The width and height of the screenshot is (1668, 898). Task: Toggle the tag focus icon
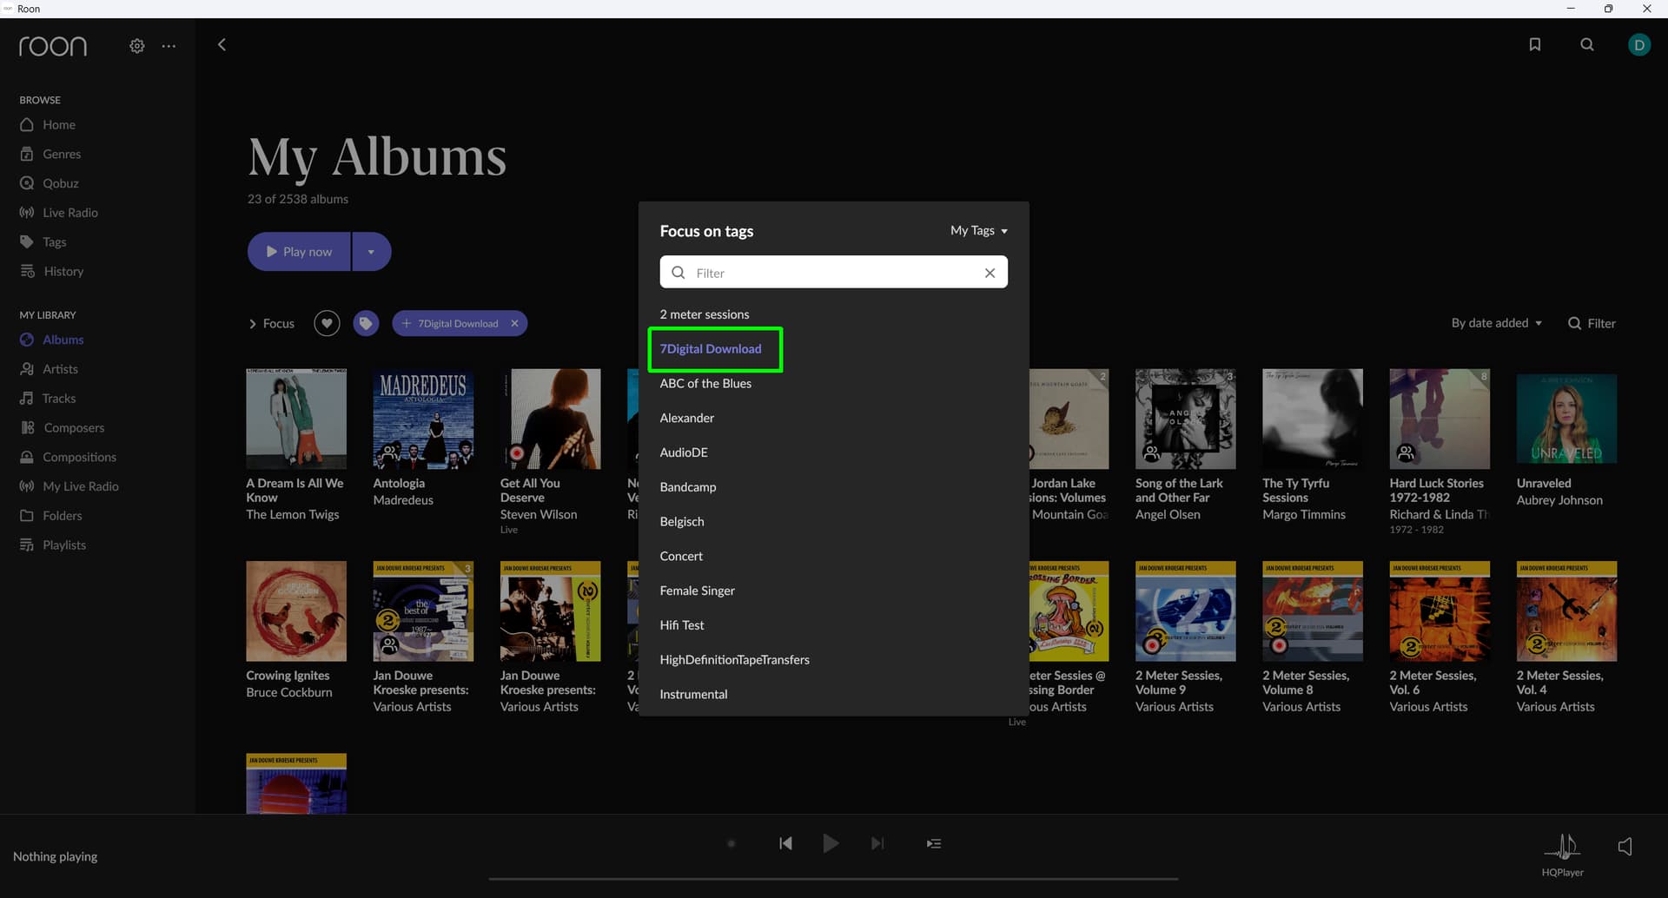coord(366,323)
